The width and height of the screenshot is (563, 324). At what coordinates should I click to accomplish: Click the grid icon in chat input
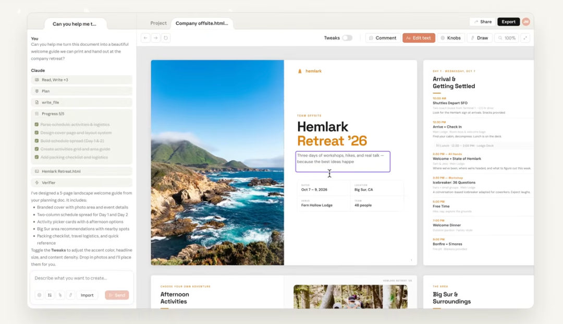(x=50, y=295)
